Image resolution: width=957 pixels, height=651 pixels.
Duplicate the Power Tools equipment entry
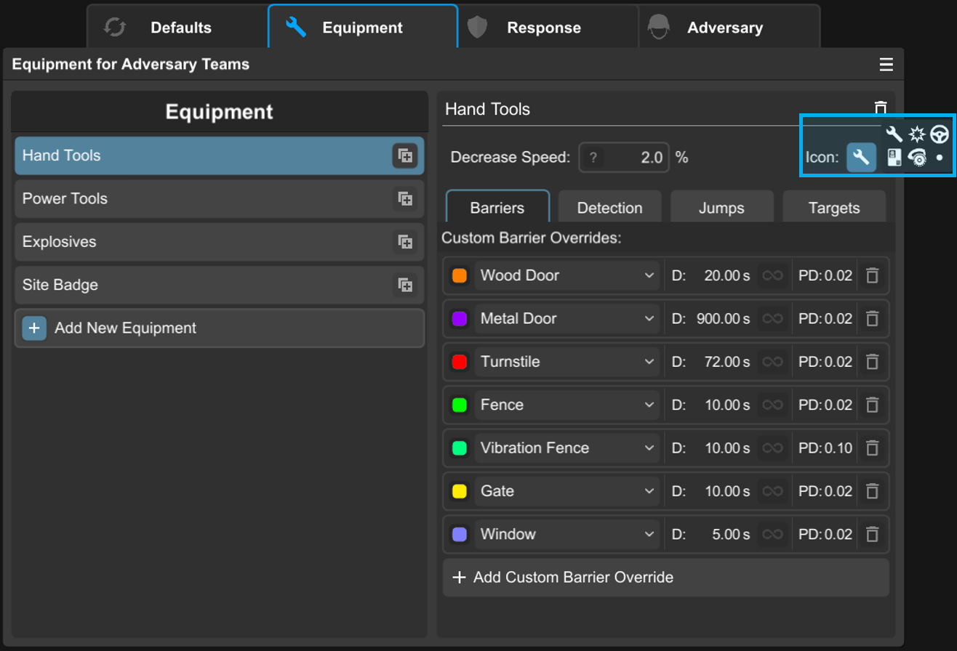point(405,198)
